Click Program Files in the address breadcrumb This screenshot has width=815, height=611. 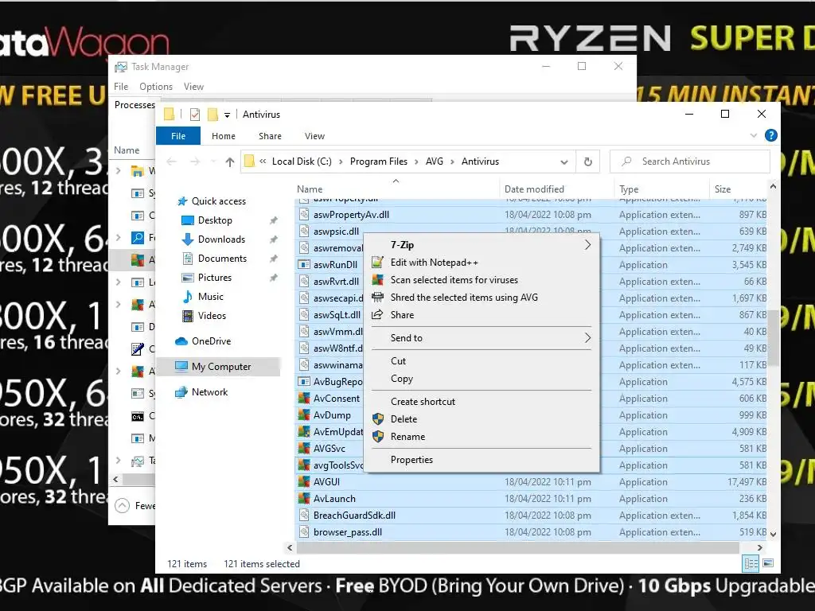click(x=378, y=162)
